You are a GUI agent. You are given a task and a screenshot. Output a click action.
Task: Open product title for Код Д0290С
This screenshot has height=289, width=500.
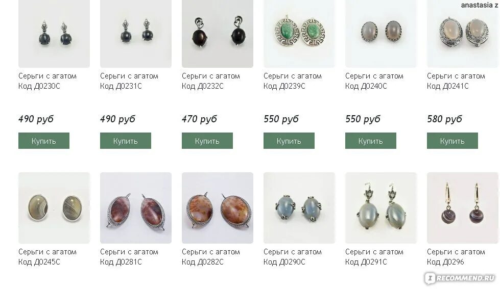(x=293, y=257)
